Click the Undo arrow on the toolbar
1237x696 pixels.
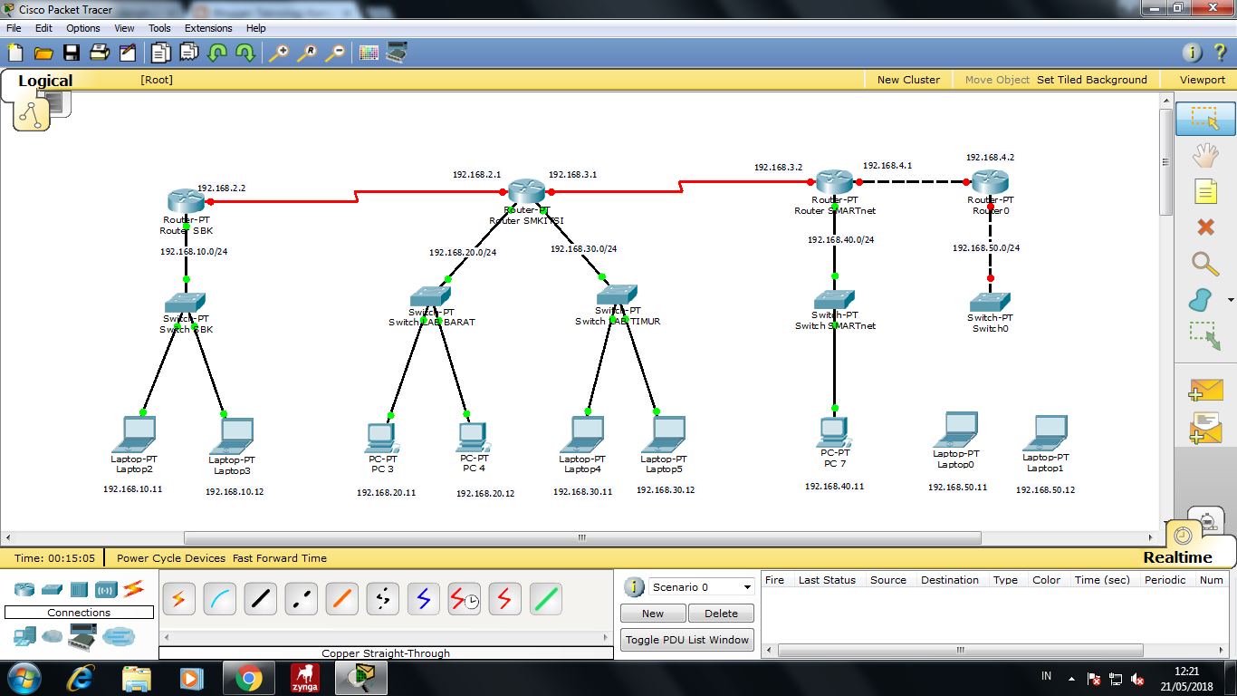pos(217,52)
